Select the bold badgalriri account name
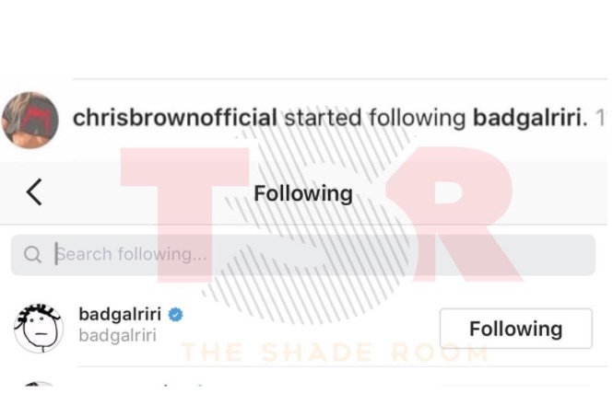The width and height of the screenshot is (613, 417). point(120,314)
